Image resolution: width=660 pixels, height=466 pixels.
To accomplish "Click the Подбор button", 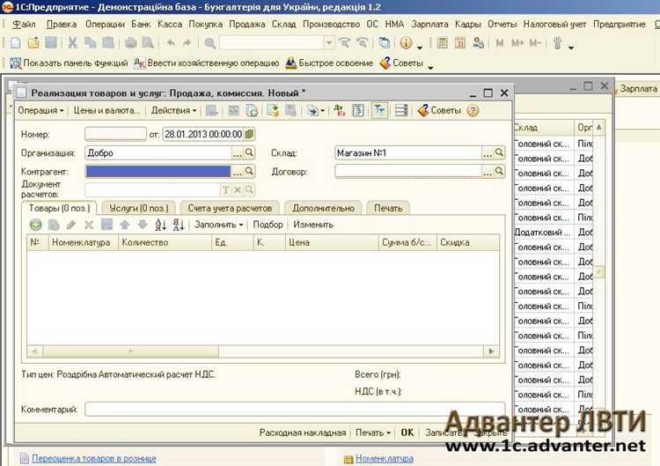I will pos(268,225).
